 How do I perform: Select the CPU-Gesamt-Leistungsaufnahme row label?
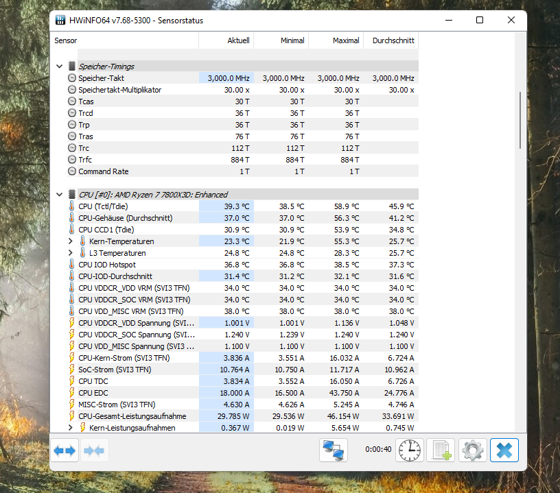coord(132,416)
